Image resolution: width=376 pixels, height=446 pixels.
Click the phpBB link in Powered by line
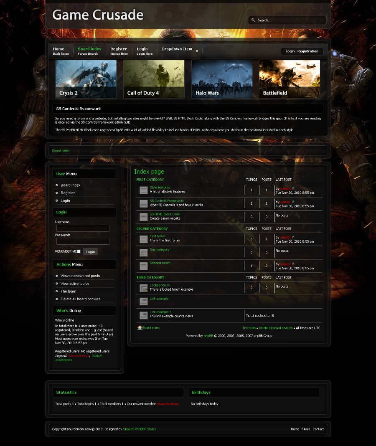pos(208,336)
